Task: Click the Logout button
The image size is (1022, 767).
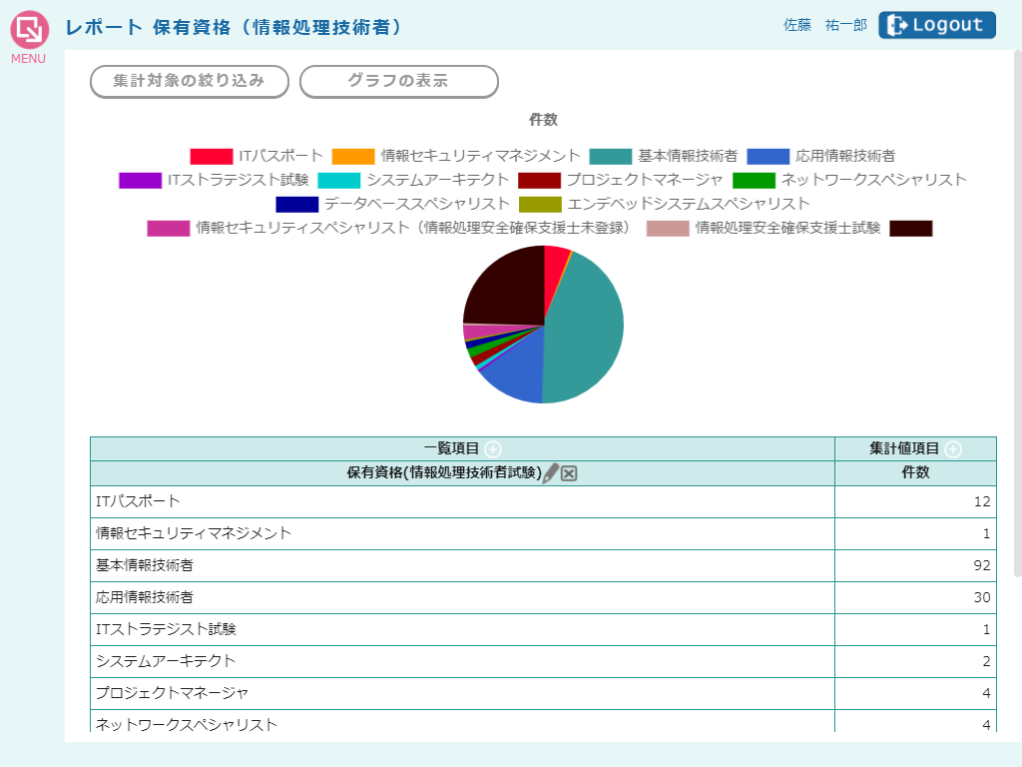Action: tap(936, 25)
